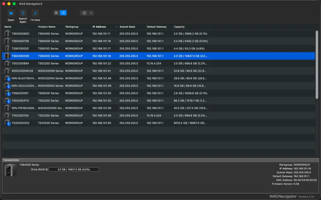321x200 pixels.
Task: Click gateway 10.16.4.254 in TS5220D884 row
Action: 154,64
